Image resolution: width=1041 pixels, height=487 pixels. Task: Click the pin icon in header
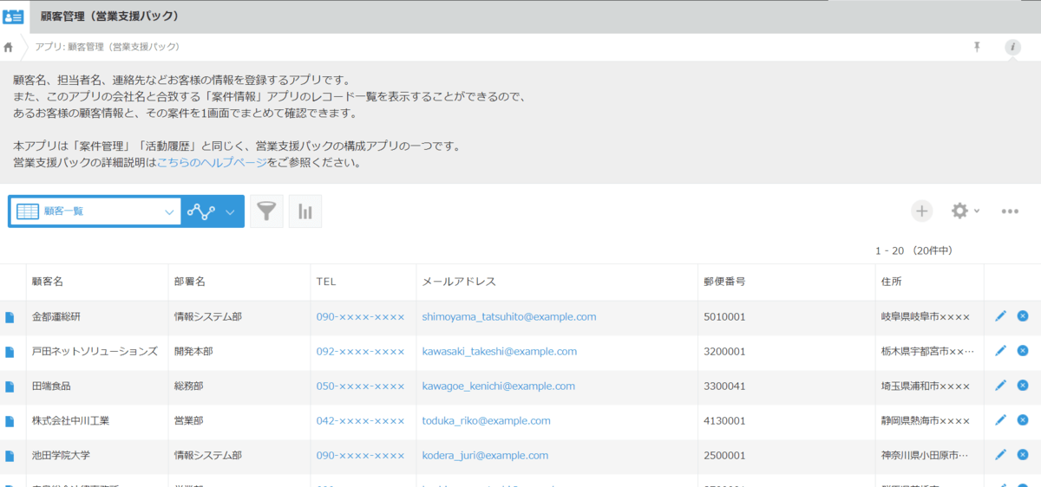977,47
